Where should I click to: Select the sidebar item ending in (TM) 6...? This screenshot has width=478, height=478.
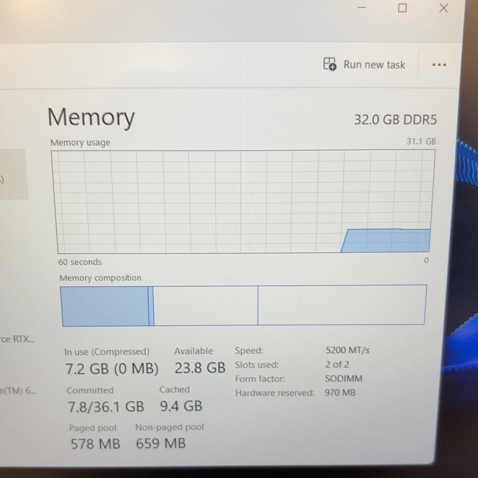coord(18,391)
